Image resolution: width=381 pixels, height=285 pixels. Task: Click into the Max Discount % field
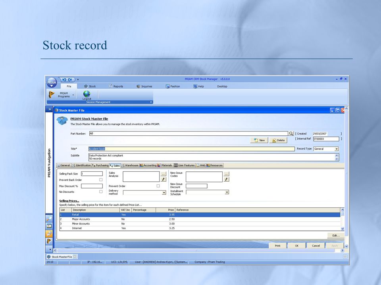tap(92, 186)
